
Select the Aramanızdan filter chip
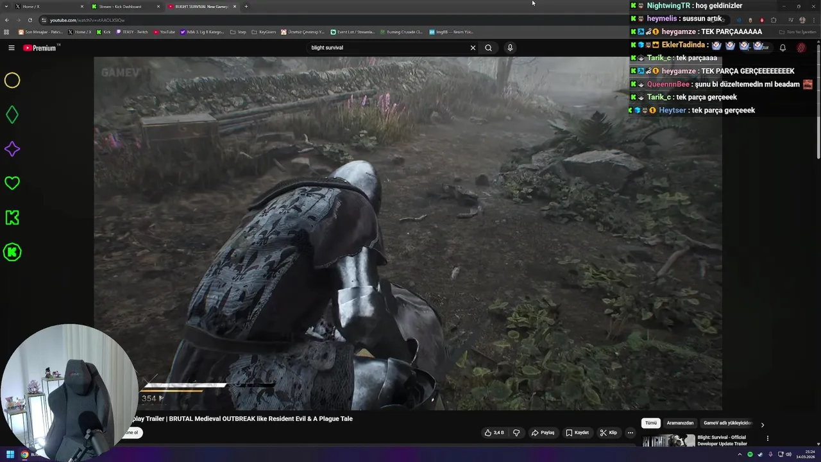[x=680, y=424]
